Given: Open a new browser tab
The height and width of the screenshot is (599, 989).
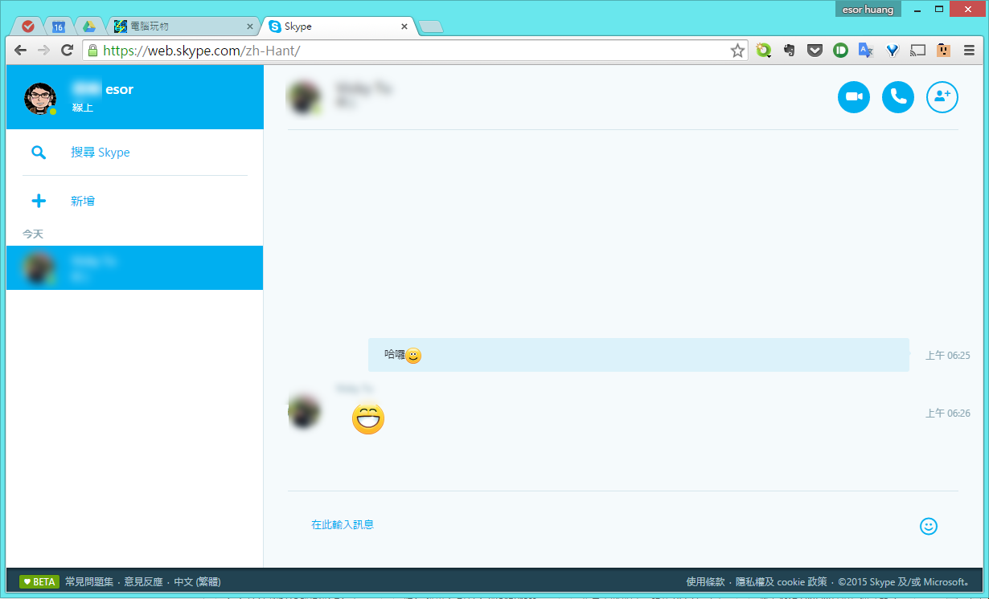Looking at the screenshot, I should tap(432, 27).
